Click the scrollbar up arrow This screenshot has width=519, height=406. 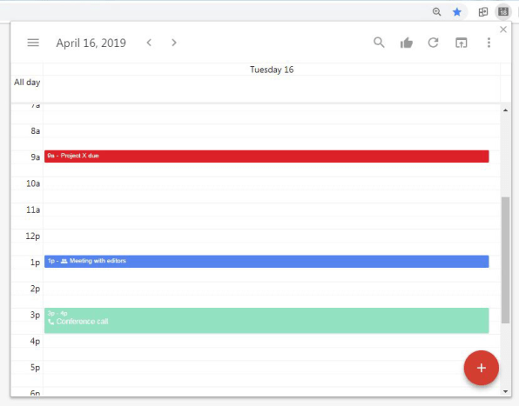tap(505, 110)
